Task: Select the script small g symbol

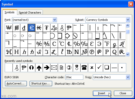Action: coord(114,44)
